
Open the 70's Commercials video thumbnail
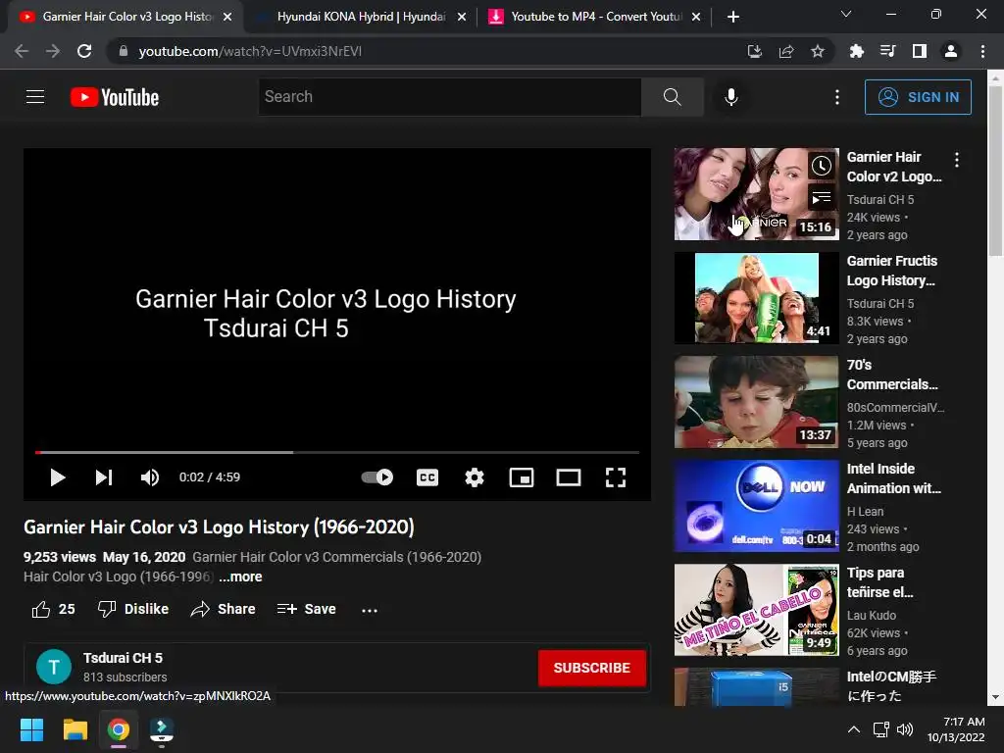pyautogui.click(x=756, y=402)
